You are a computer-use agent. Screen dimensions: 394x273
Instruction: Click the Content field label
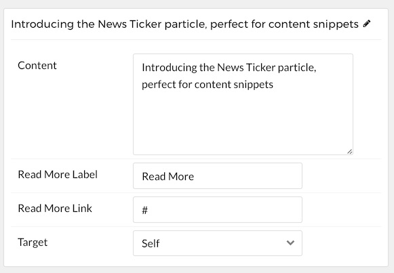point(37,66)
